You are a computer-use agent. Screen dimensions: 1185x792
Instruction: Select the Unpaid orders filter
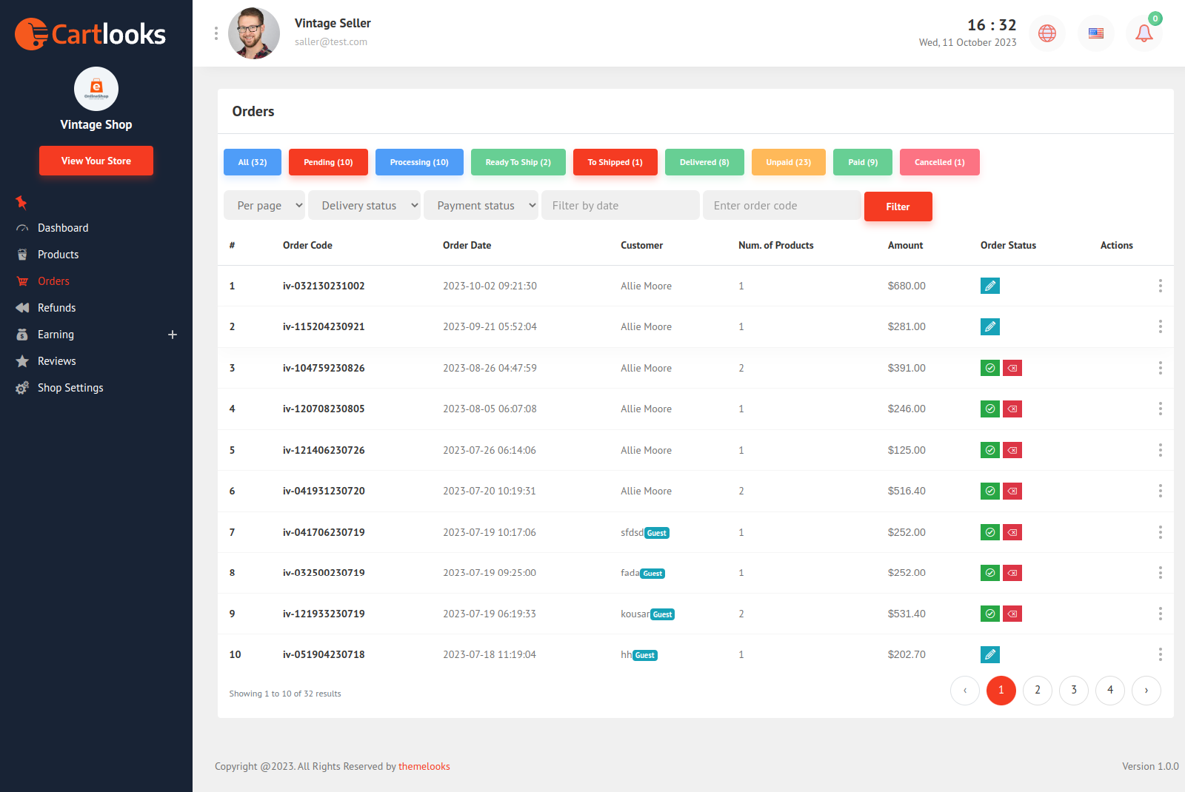(x=788, y=162)
